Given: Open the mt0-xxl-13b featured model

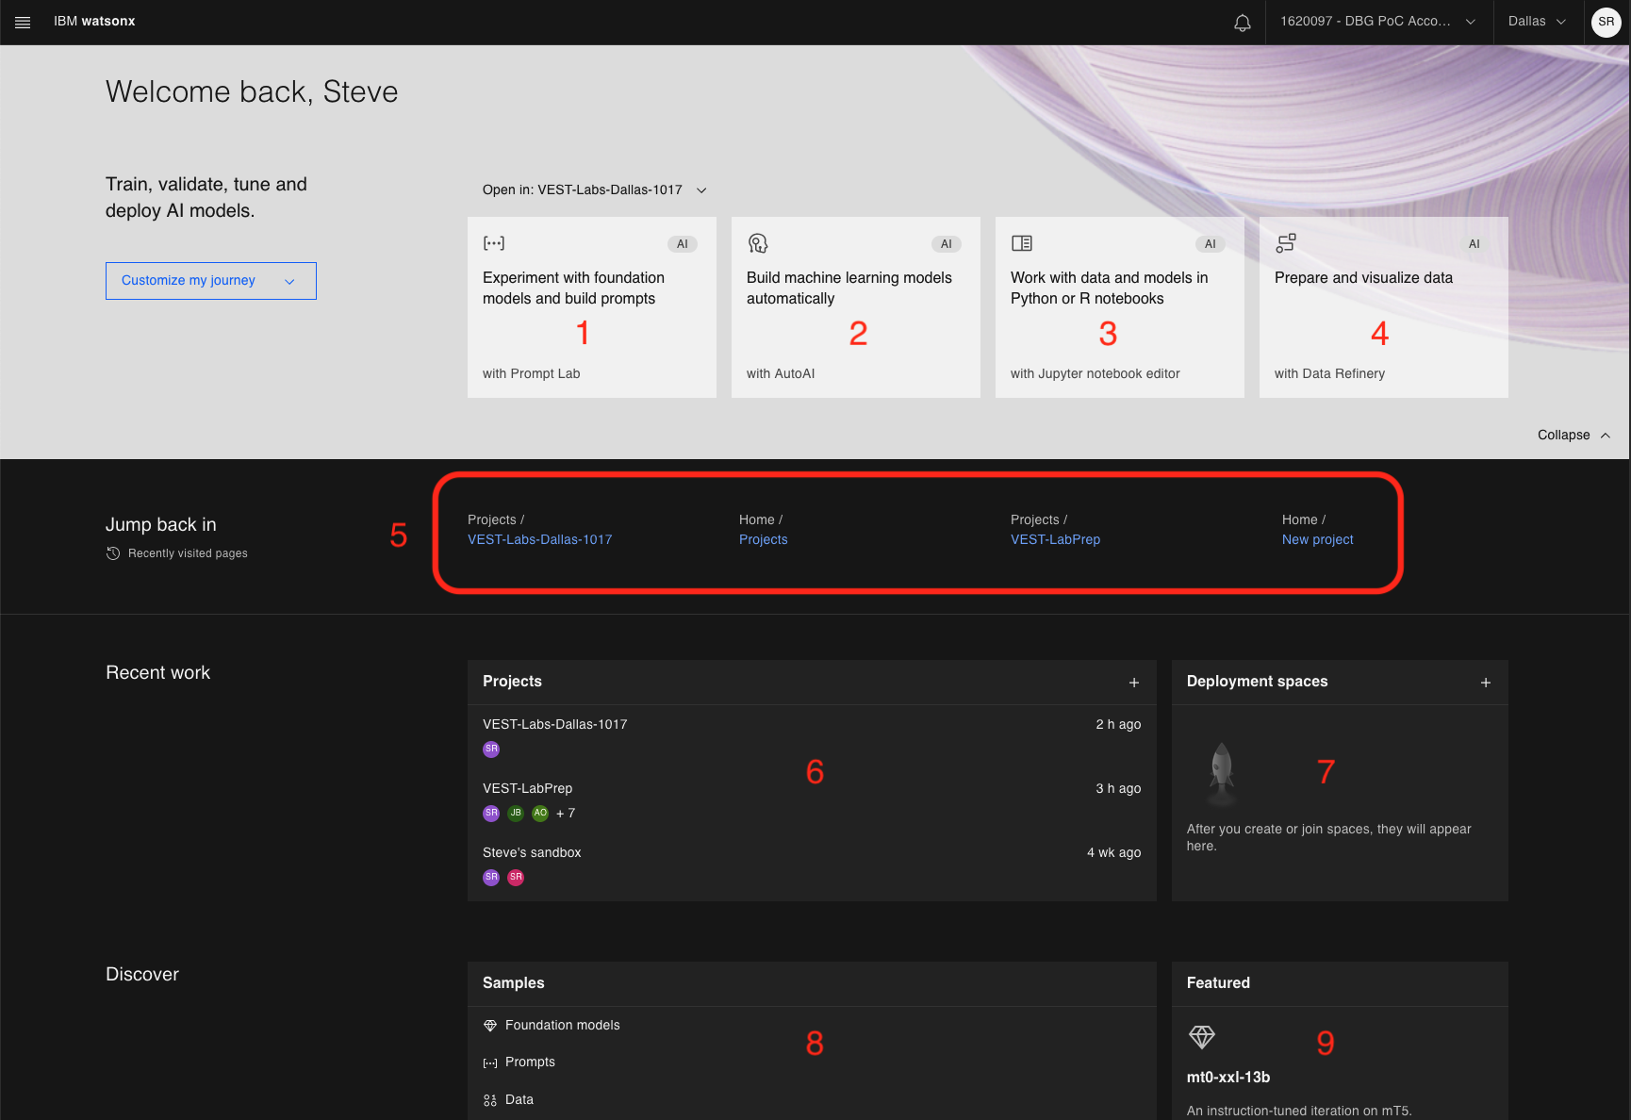Looking at the screenshot, I should coord(1228,1078).
